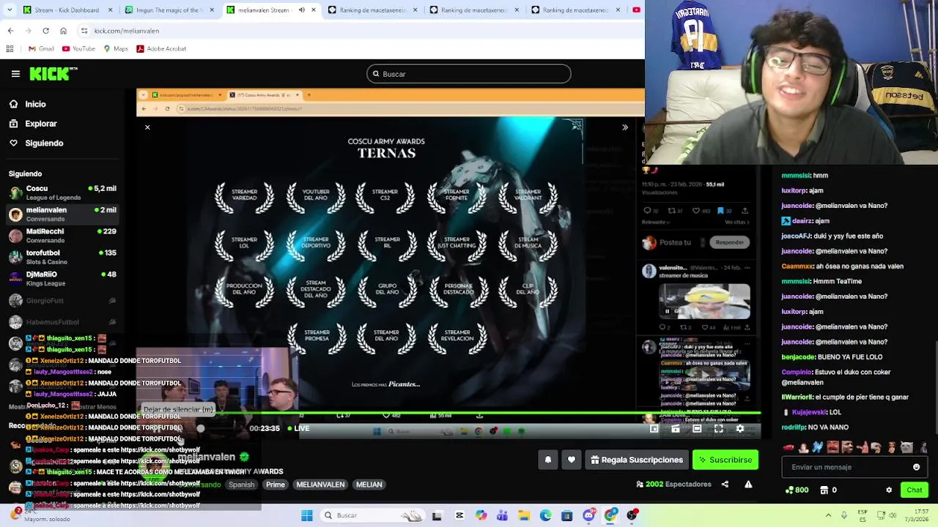Open YouTube bookmark
Image resolution: width=938 pixels, height=527 pixels.
click(78, 49)
